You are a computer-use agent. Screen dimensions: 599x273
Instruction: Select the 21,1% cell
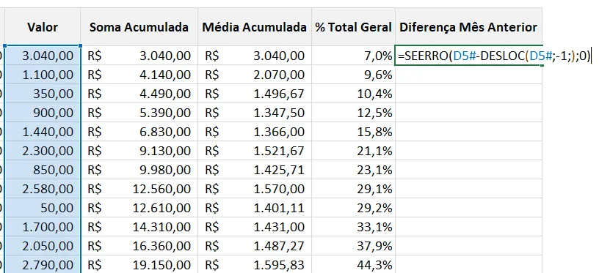[353, 151]
